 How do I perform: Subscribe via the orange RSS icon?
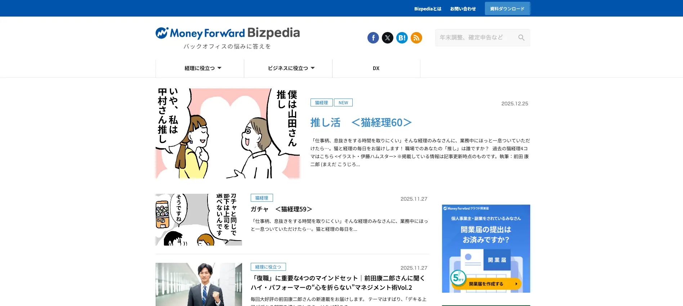[416, 38]
